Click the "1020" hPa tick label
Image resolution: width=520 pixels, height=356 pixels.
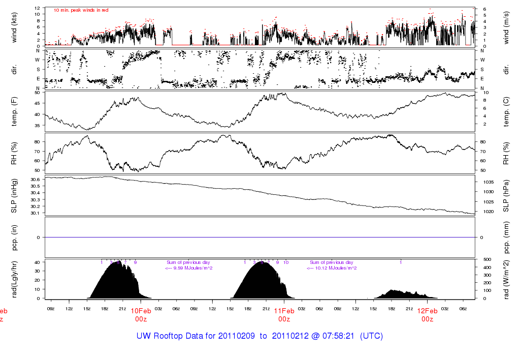pyautogui.click(x=489, y=212)
